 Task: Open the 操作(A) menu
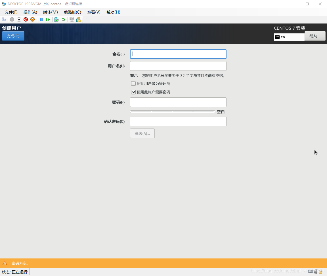(x=30, y=12)
